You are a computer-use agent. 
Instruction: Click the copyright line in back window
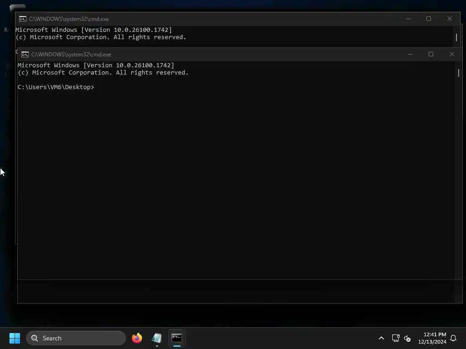click(101, 37)
